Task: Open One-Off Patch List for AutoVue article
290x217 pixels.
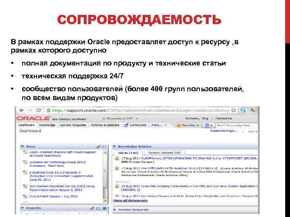Action: pos(179,168)
